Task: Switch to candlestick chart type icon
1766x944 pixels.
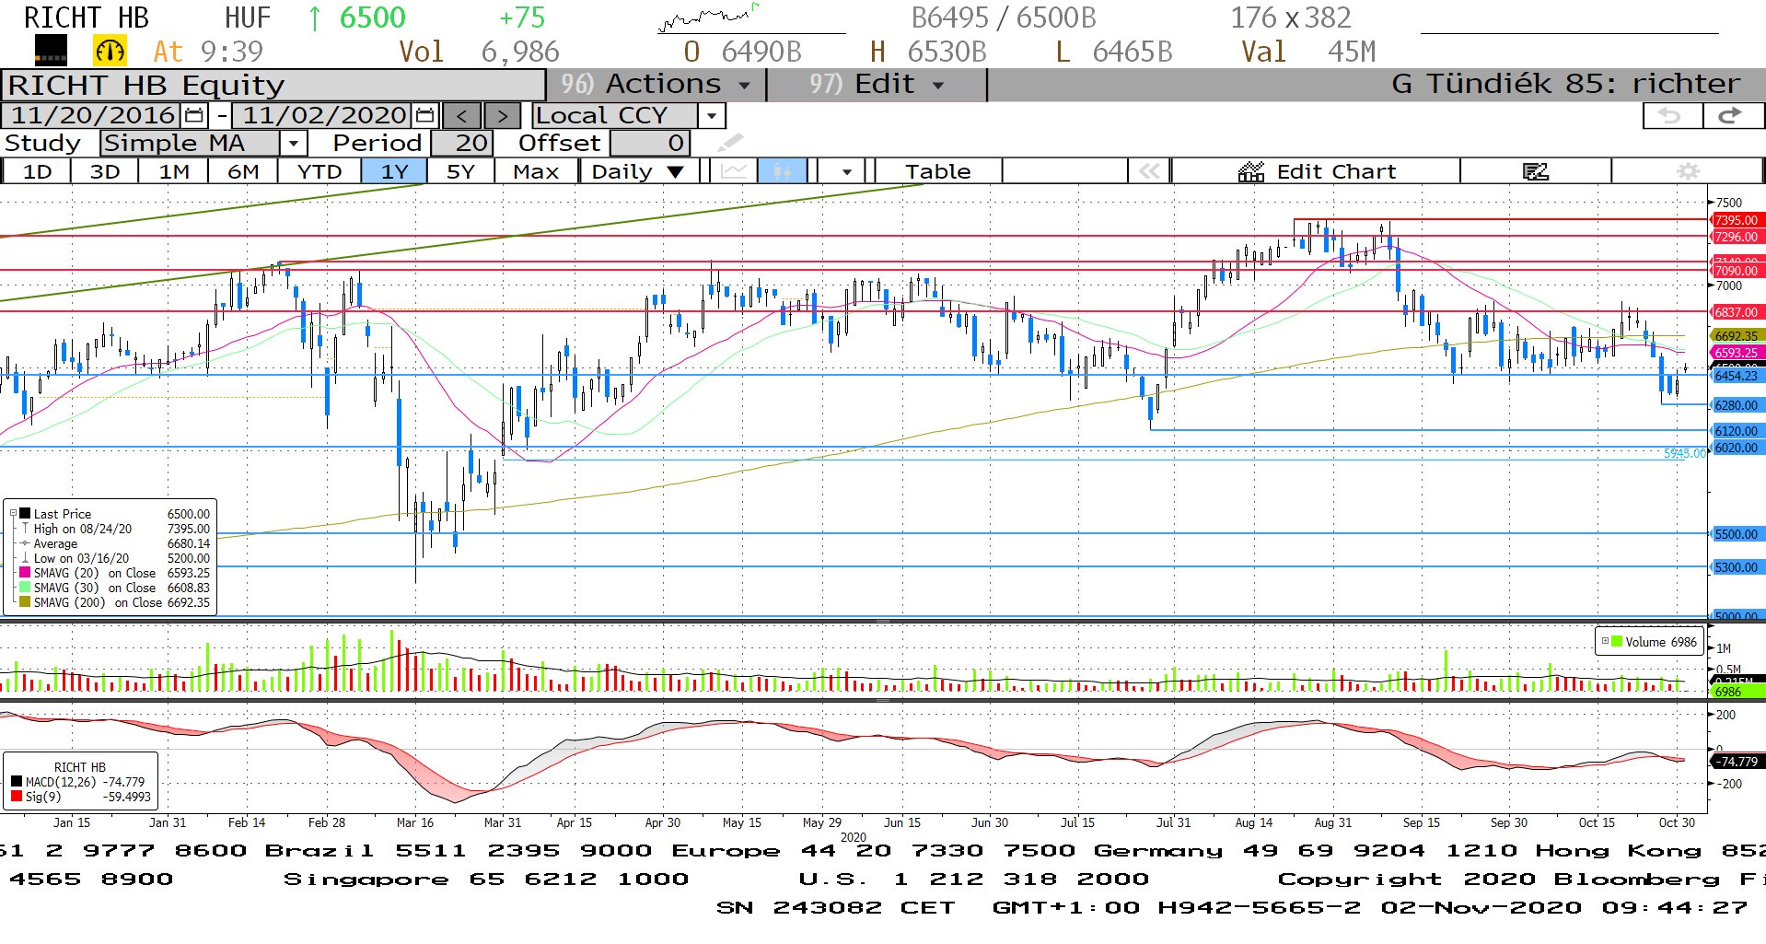Action: (x=782, y=171)
